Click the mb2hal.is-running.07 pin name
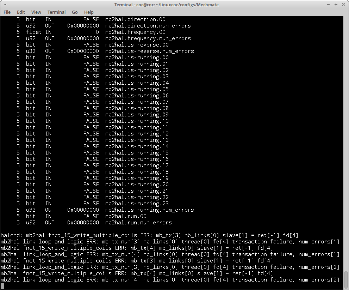This screenshot has height=290, width=349. pos(137,102)
